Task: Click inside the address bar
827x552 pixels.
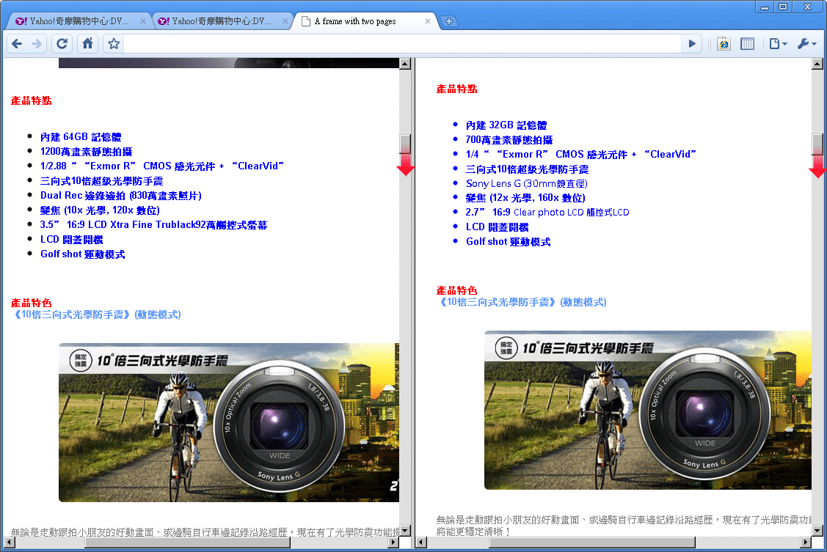Action: (x=402, y=44)
